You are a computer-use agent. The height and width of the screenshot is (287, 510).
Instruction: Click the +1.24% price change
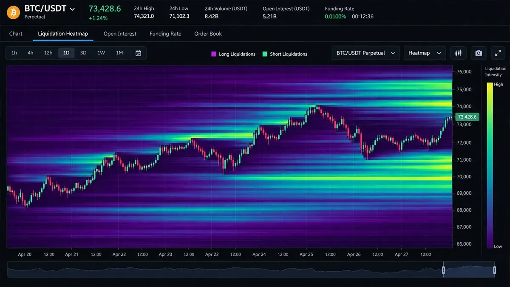(x=98, y=18)
